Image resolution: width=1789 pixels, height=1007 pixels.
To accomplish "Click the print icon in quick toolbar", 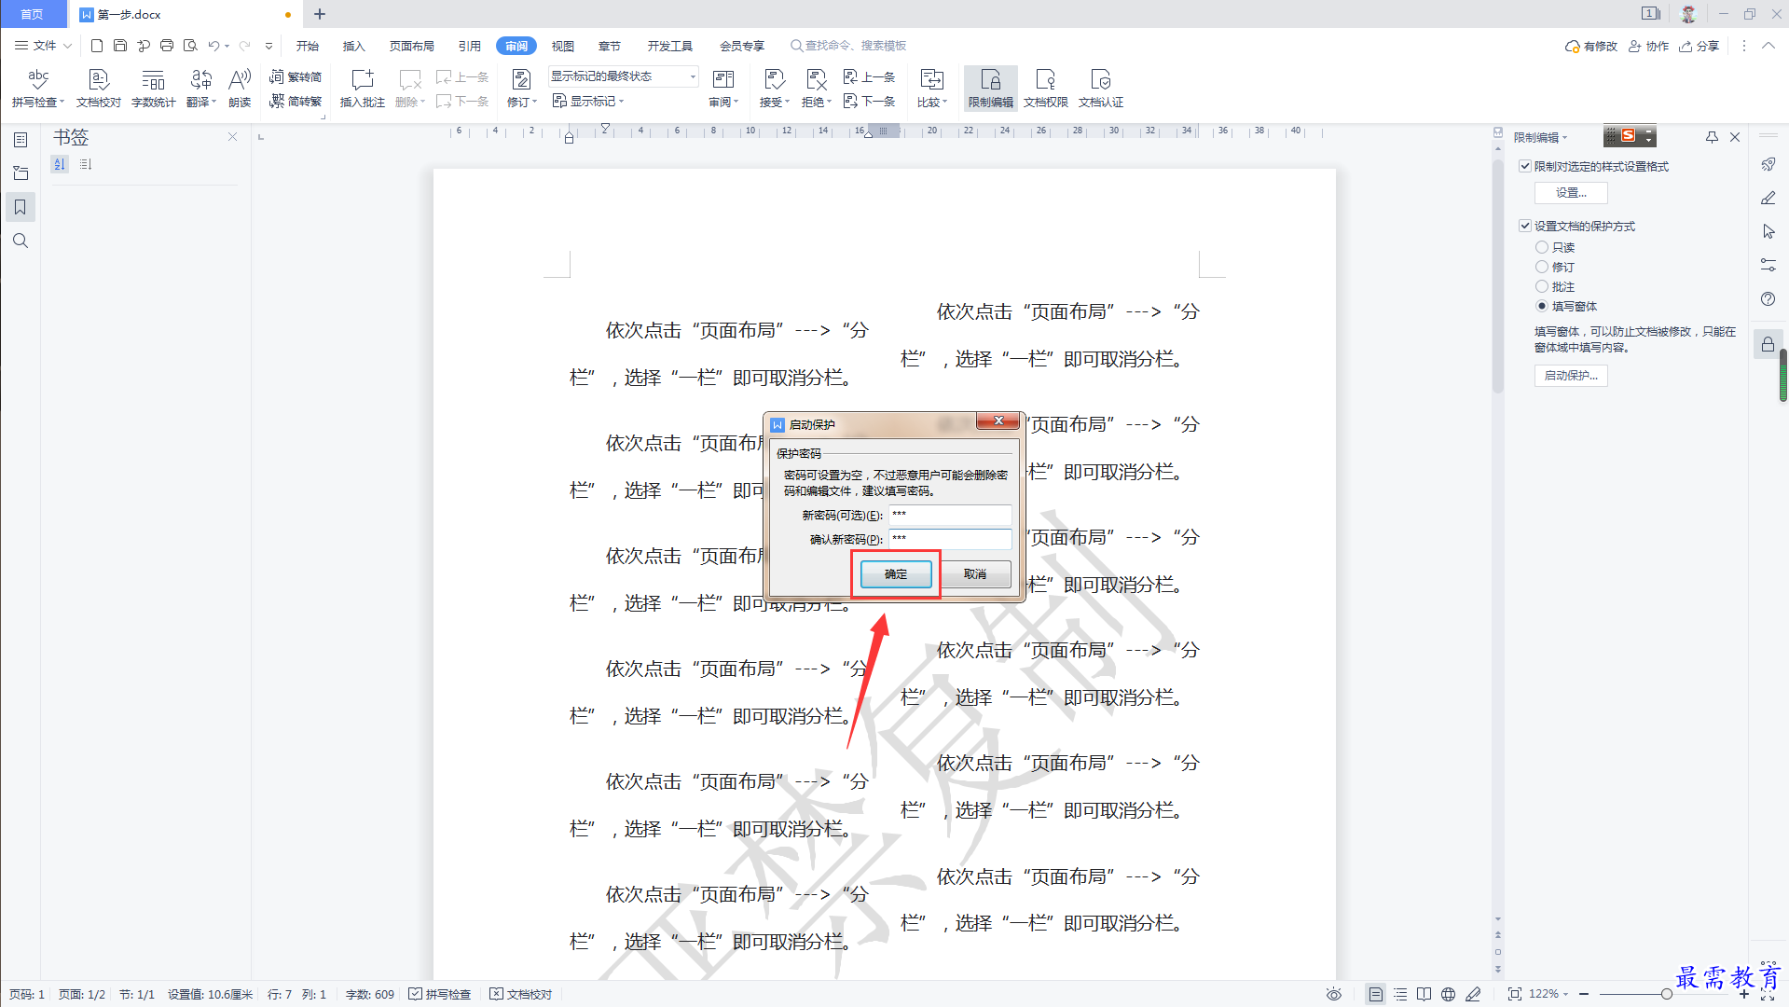I will (x=167, y=46).
